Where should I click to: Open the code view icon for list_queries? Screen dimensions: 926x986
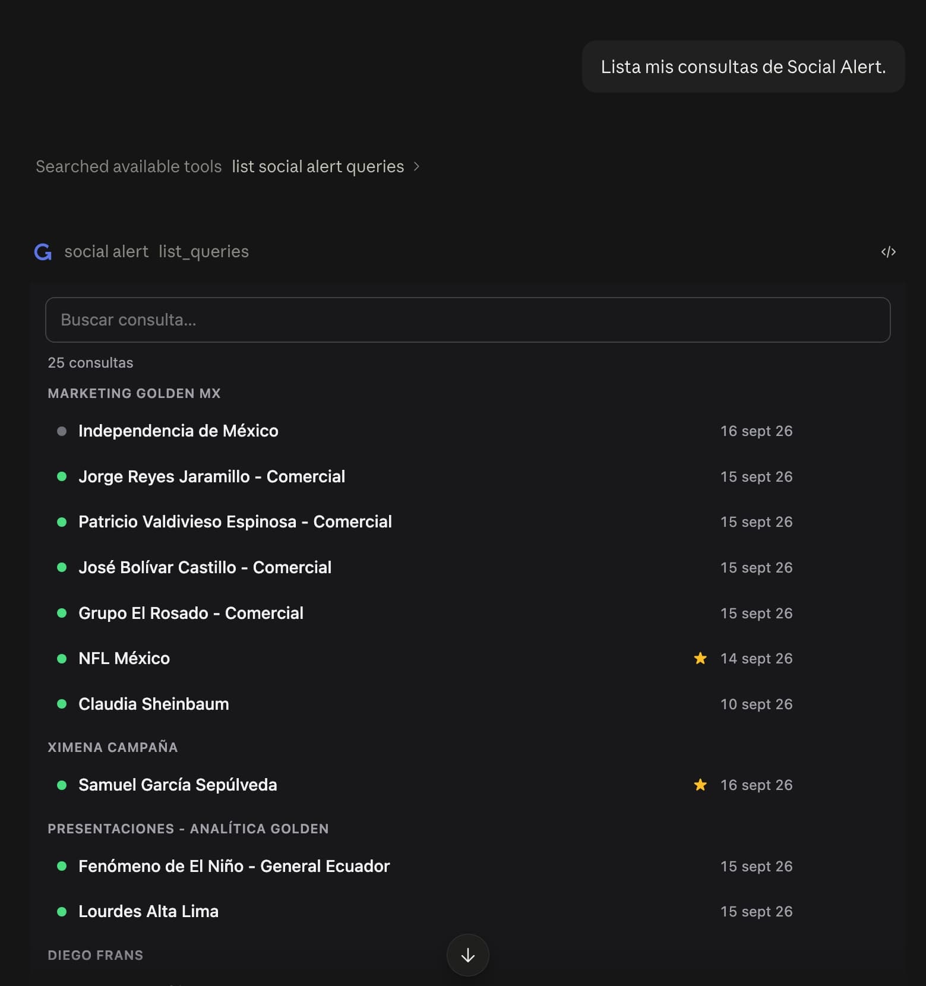coord(888,252)
